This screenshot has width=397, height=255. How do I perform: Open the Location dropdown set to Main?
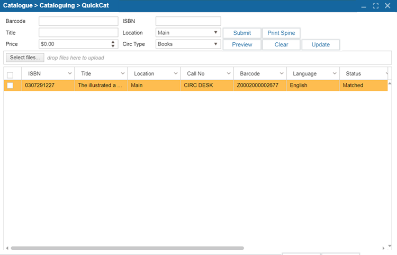[x=188, y=33]
